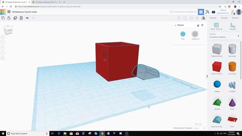Select the Workplane tool
The height and width of the screenshot is (136, 242).
click(x=216, y=26)
